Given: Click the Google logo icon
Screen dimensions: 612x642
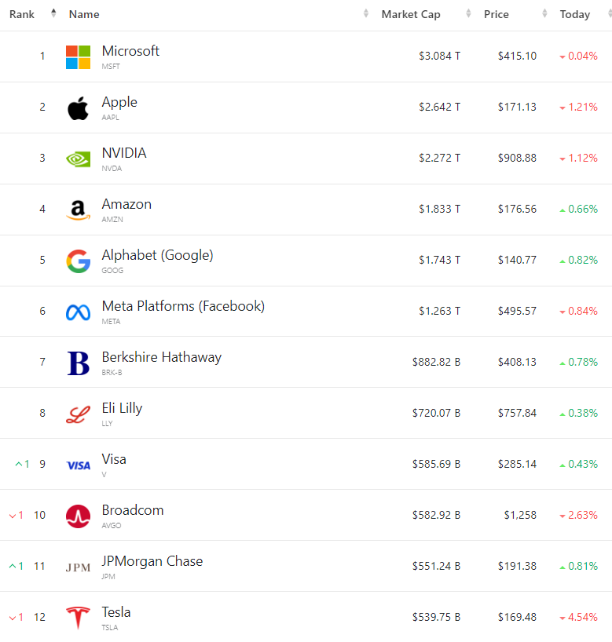Looking at the screenshot, I should [78, 261].
